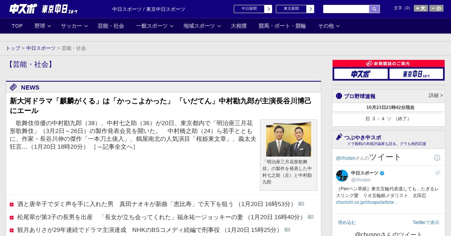Click 東京中日スポーツ subscription banner logo
Viewport: 451px width, 236px height.
click(x=416, y=74)
